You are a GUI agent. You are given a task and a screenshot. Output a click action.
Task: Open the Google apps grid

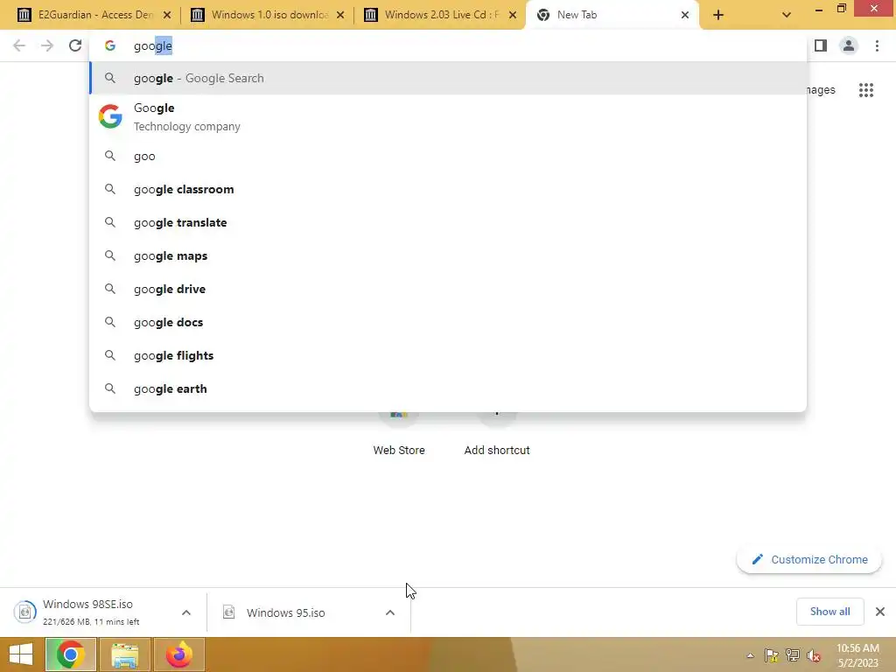point(866,90)
